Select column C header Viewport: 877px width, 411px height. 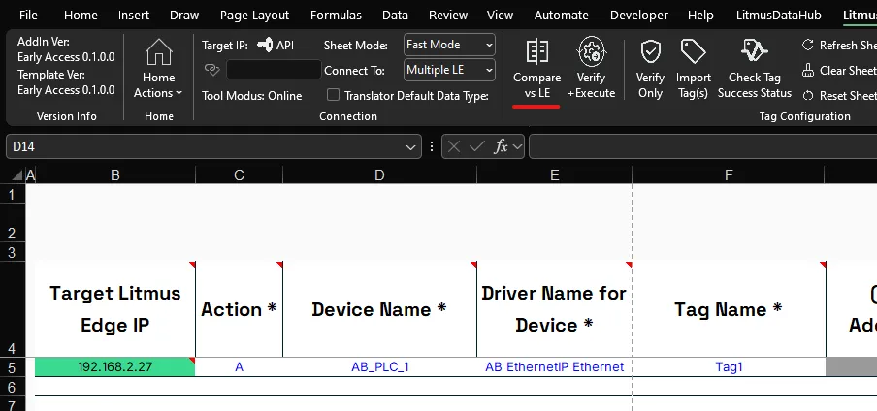[x=239, y=175]
